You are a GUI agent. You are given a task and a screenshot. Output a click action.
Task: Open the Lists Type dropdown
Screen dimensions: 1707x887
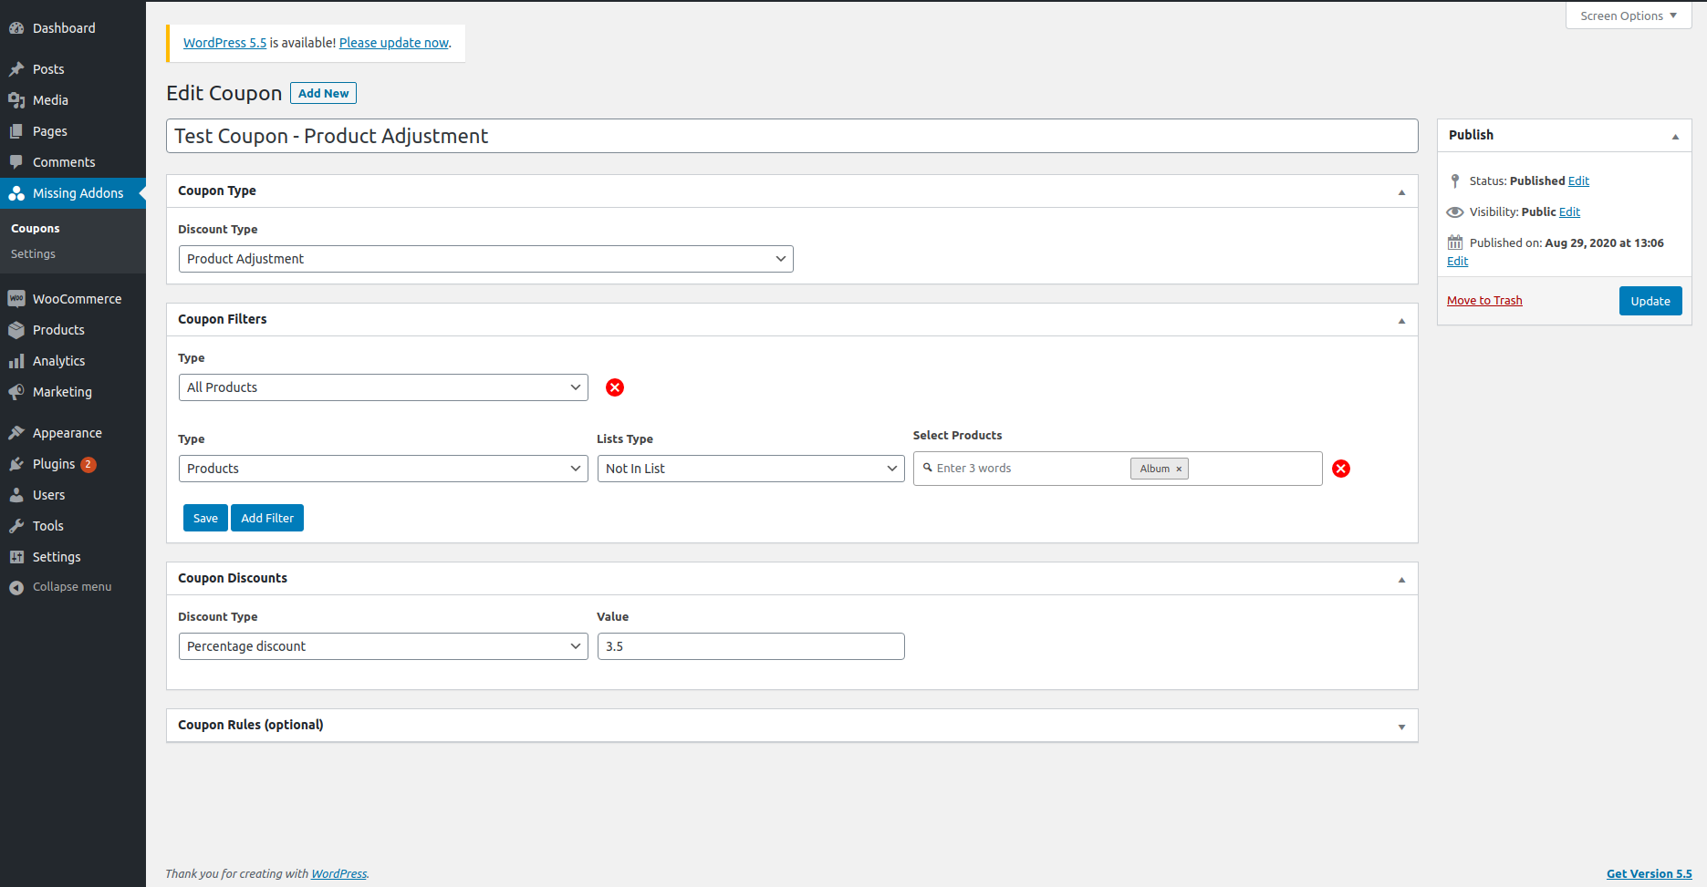[751, 469]
